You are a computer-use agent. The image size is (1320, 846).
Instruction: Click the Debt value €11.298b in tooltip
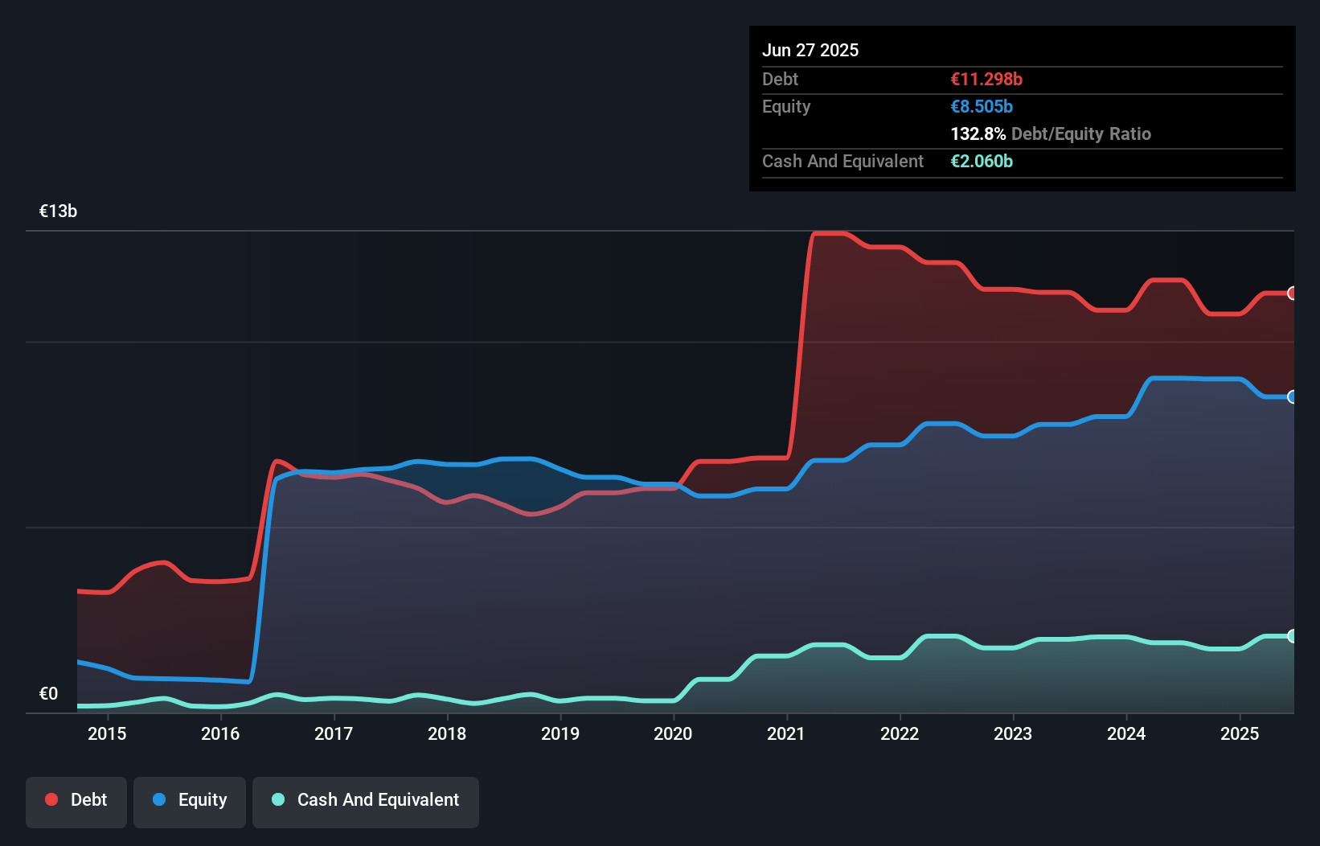(985, 79)
